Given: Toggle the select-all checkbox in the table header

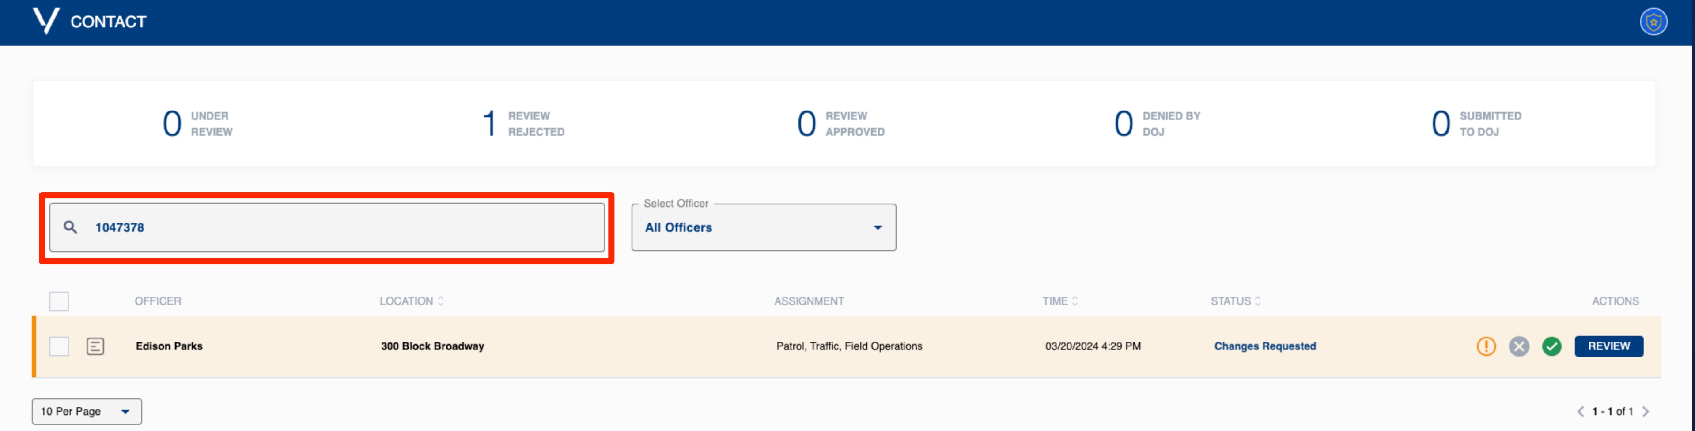Looking at the screenshot, I should [59, 301].
